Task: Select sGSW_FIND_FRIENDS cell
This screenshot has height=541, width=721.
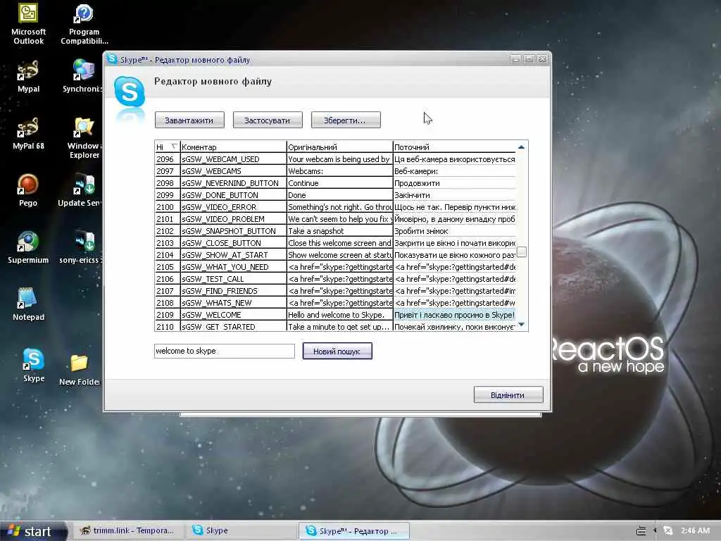Action: tap(233, 291)
